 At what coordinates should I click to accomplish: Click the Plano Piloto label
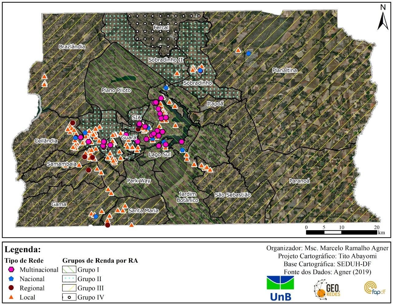tap(116, 90)
